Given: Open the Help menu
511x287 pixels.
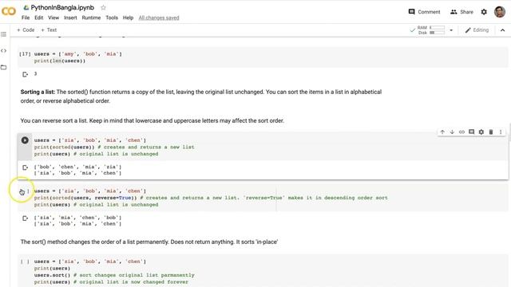Looking at the screenshot, I should click(x=128, y=18).
